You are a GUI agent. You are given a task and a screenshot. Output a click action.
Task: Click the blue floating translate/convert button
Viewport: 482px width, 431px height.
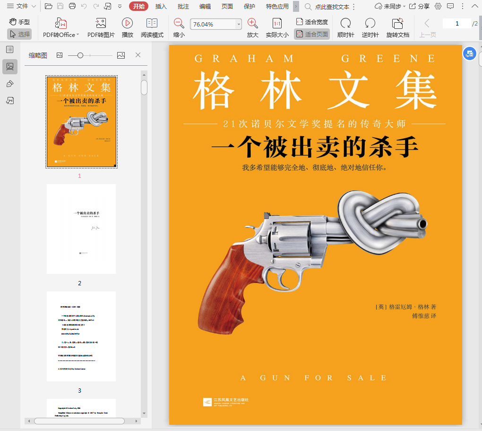(469, 54)
